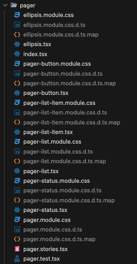The image size is (137, 264).
Task: Open pager-list.tsx file
Action: 41,171
